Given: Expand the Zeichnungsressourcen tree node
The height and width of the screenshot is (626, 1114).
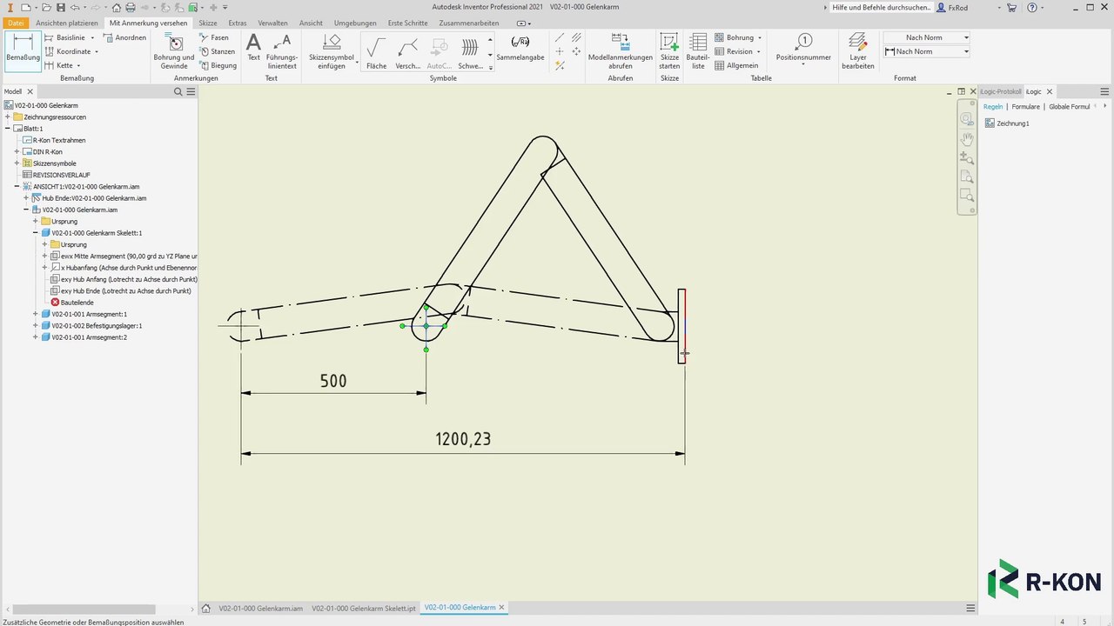Looking at the screenshot, I should [x=8, y=117].
